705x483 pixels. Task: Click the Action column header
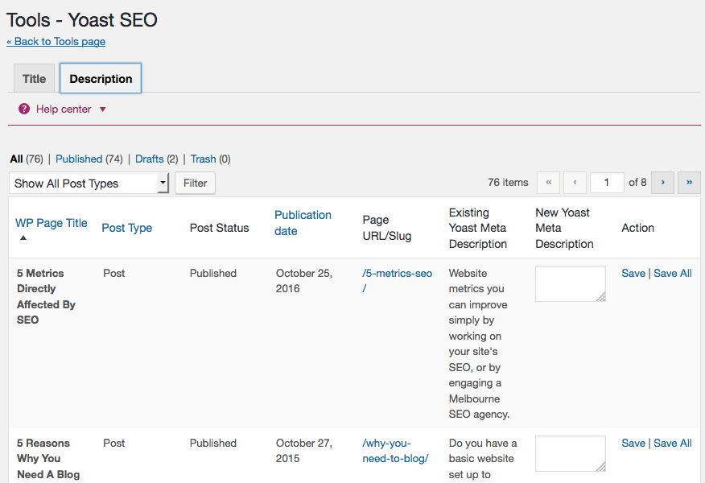pyautogui.click(x=638, y=228)
